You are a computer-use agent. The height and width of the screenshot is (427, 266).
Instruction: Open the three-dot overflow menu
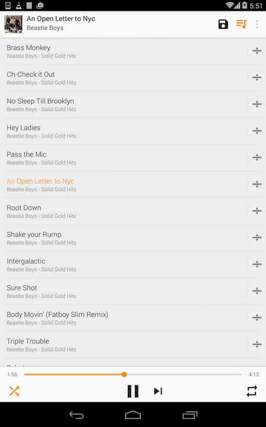[x=257, y=24]
